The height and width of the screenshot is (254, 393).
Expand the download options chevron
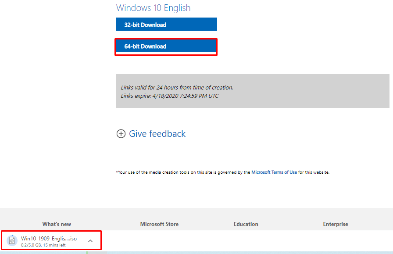coord(90,241)
